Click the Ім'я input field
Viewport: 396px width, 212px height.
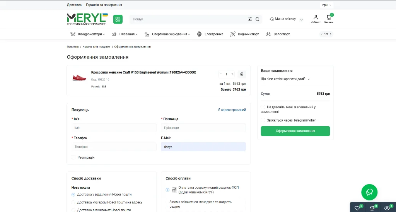114,128
